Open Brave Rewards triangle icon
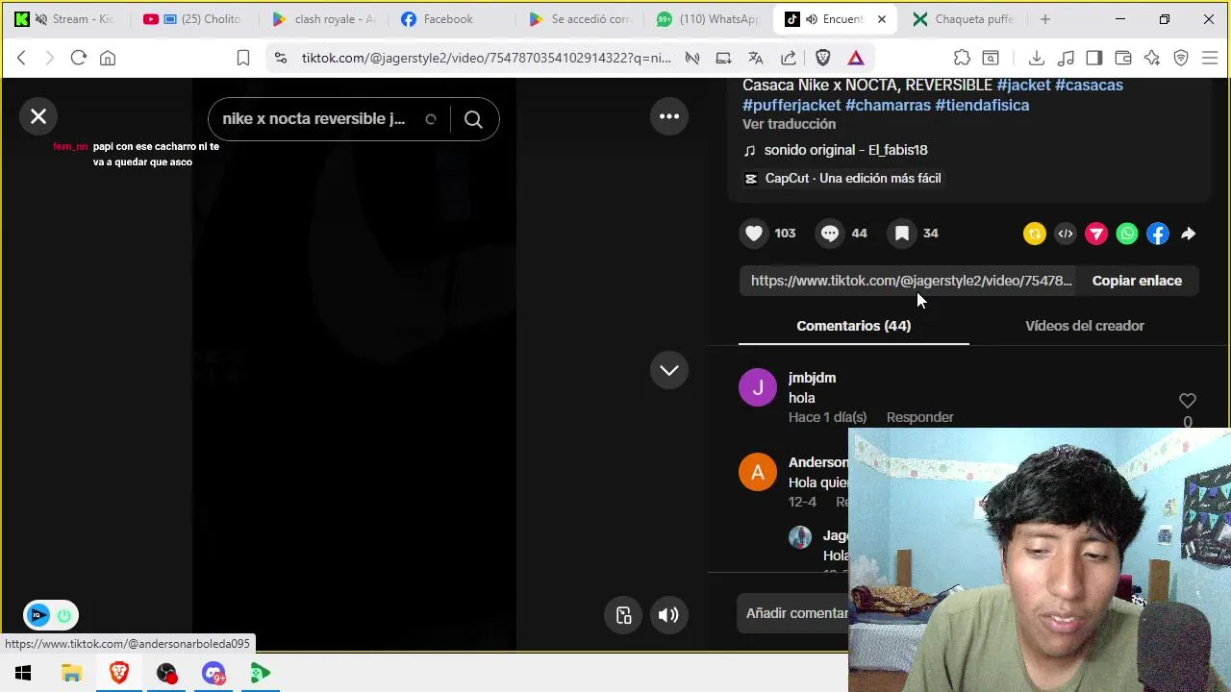Screen dimensions: 1231x692 855,58
